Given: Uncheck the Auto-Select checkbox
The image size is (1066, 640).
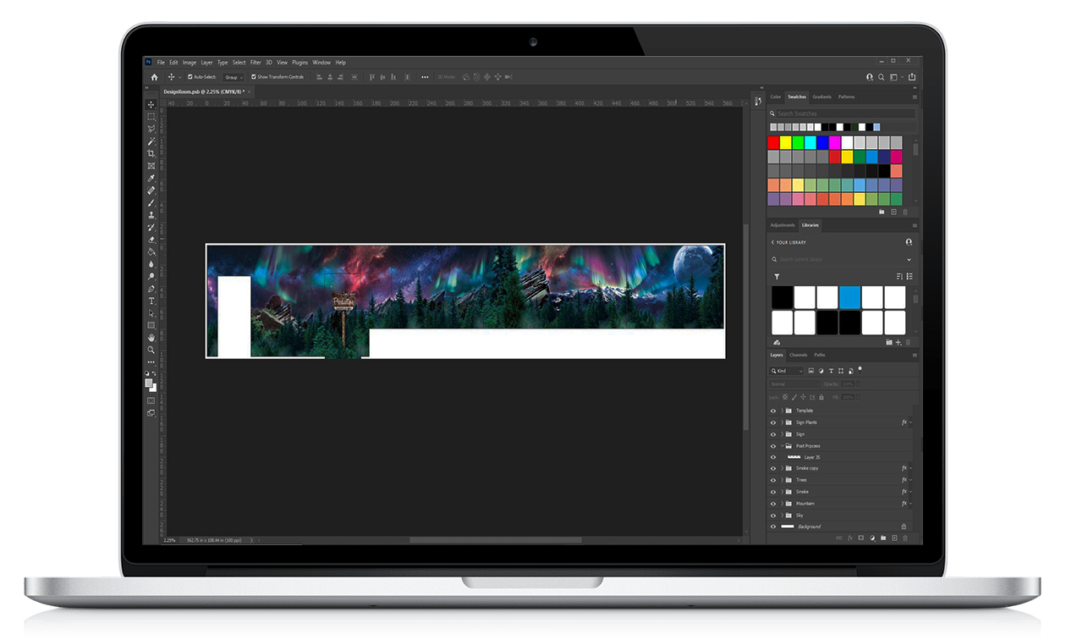Looking at the screenshot, I should 190,77.
